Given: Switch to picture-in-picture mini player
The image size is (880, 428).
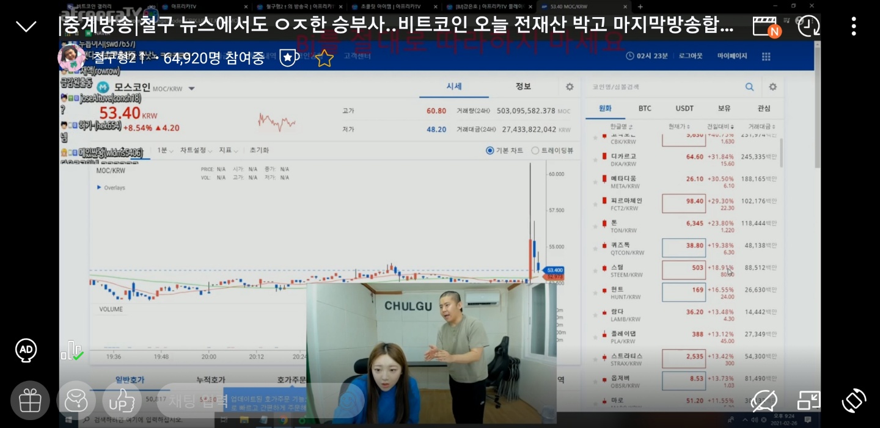Looking at the screenshot, I should 809,401.
